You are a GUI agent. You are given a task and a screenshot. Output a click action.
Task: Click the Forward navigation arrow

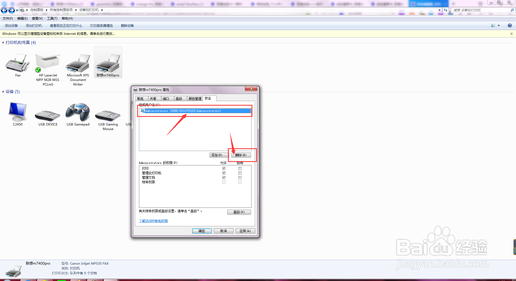tap(12, 10)
